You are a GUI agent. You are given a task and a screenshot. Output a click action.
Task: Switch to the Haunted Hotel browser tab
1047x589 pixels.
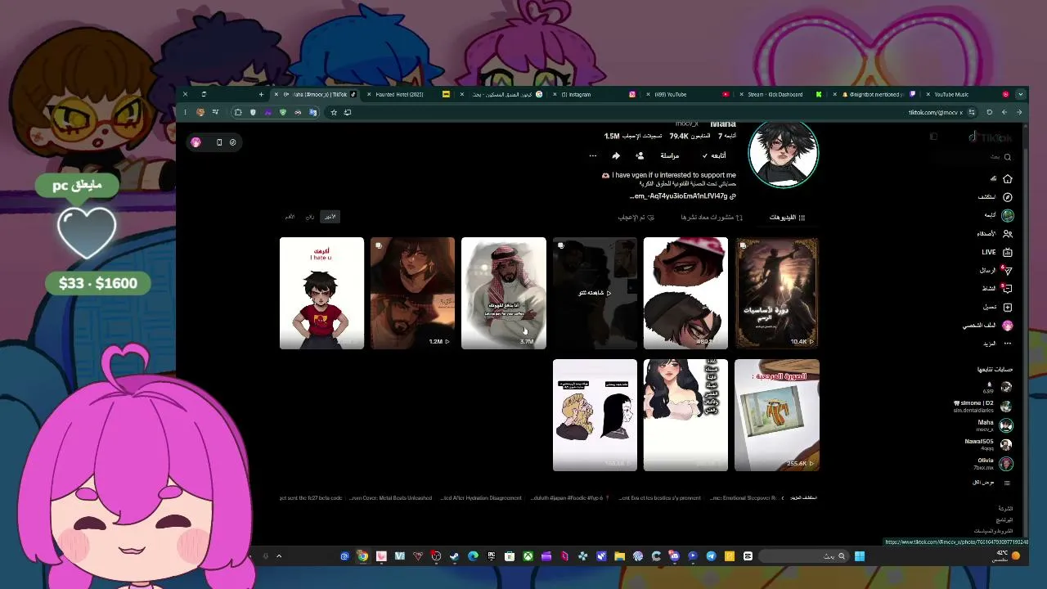(407, 94)
